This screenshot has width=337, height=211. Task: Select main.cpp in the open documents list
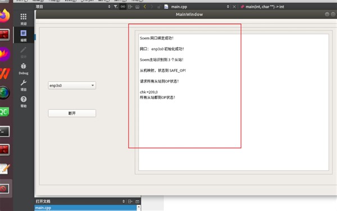(x=85, y=208)
